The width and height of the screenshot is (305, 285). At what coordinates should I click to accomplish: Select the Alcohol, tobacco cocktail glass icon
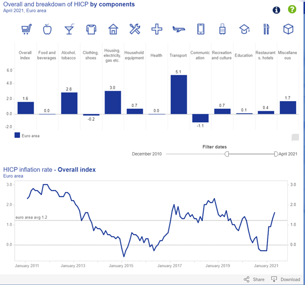[x=69, y=30]
